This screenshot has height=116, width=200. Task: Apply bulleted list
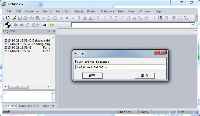coord(117,18)
